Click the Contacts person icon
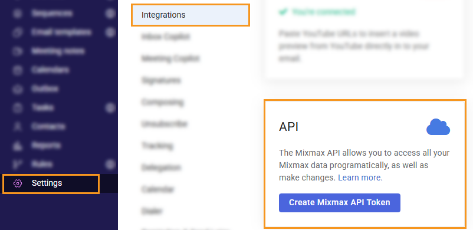This screenshot has width=473, height=230. pos(18,126)
